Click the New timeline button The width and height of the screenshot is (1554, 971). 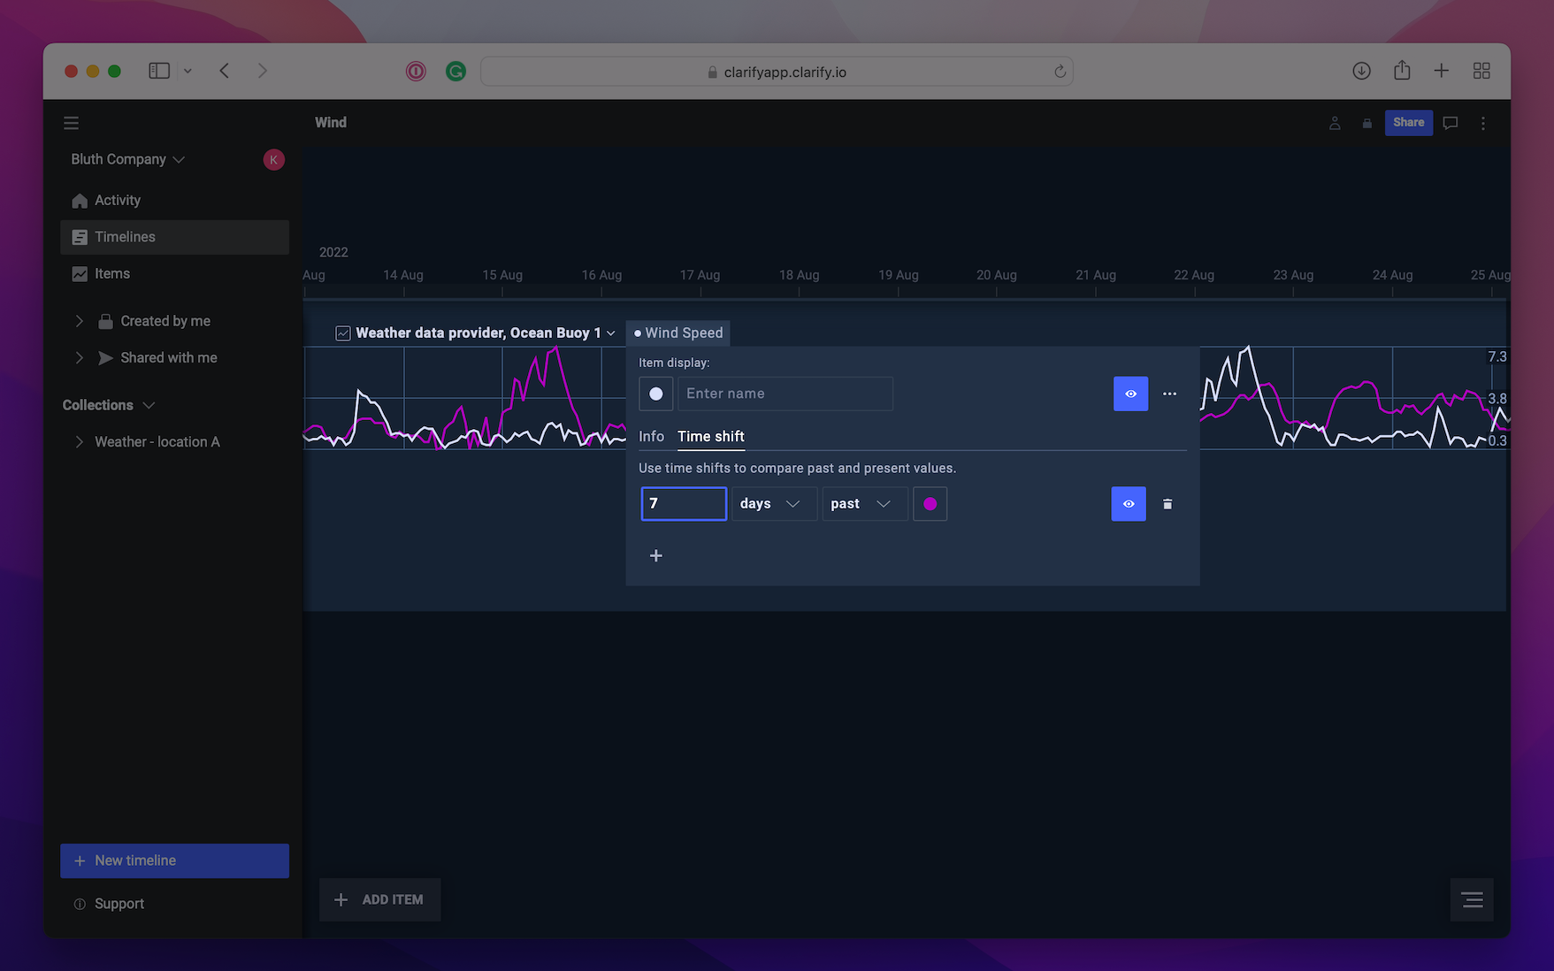tap(174, 860)
